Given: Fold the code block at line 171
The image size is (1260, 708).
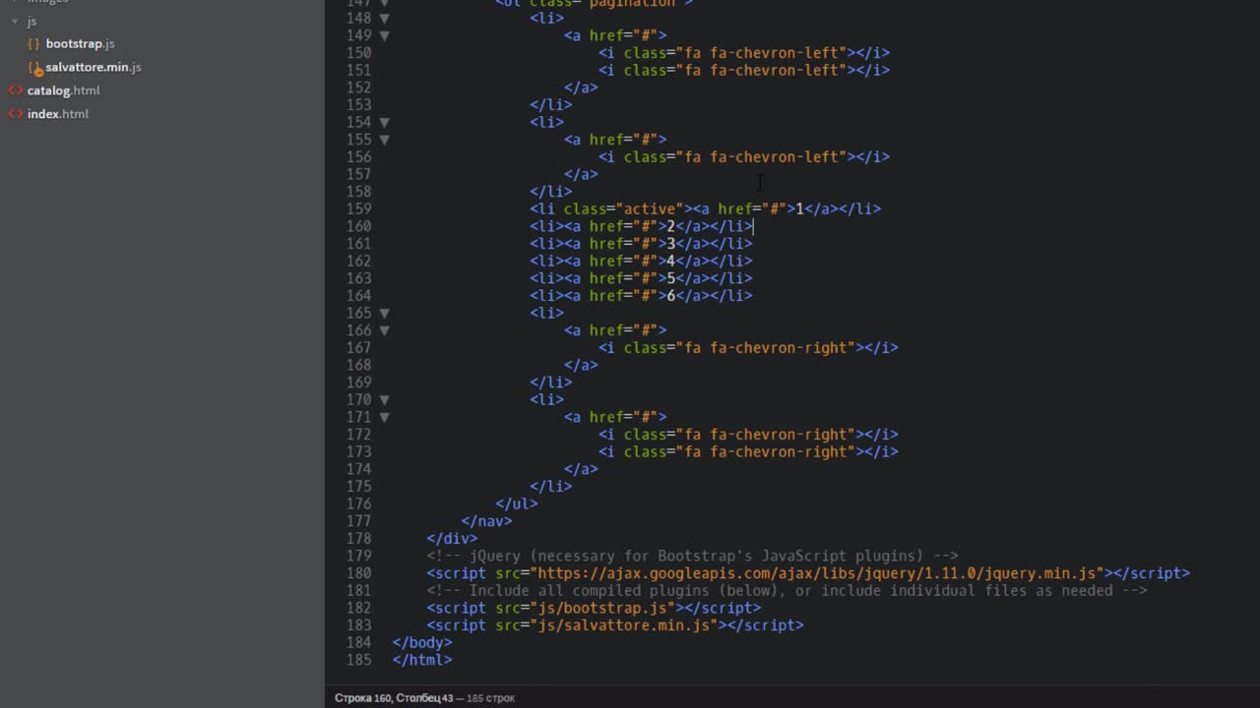Looking at the screenshot, I should 384,417.
